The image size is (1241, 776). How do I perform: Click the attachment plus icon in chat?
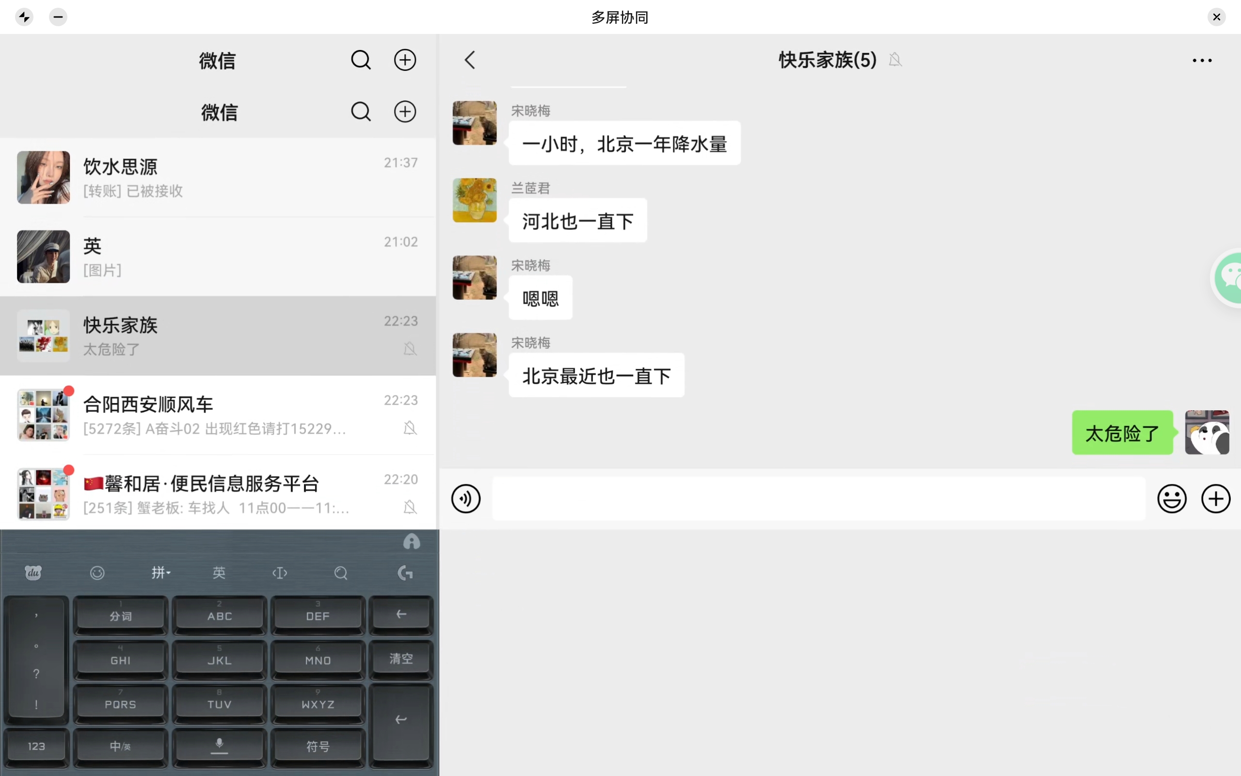[x=1215, y=498]
